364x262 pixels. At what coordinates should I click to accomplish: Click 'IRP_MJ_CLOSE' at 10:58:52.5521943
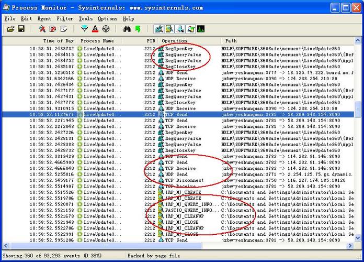coord(182,223)
